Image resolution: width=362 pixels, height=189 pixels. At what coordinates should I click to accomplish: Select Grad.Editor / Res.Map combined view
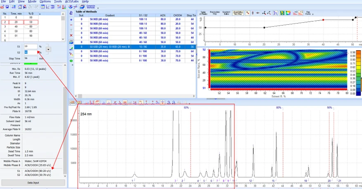pos(238,13)
